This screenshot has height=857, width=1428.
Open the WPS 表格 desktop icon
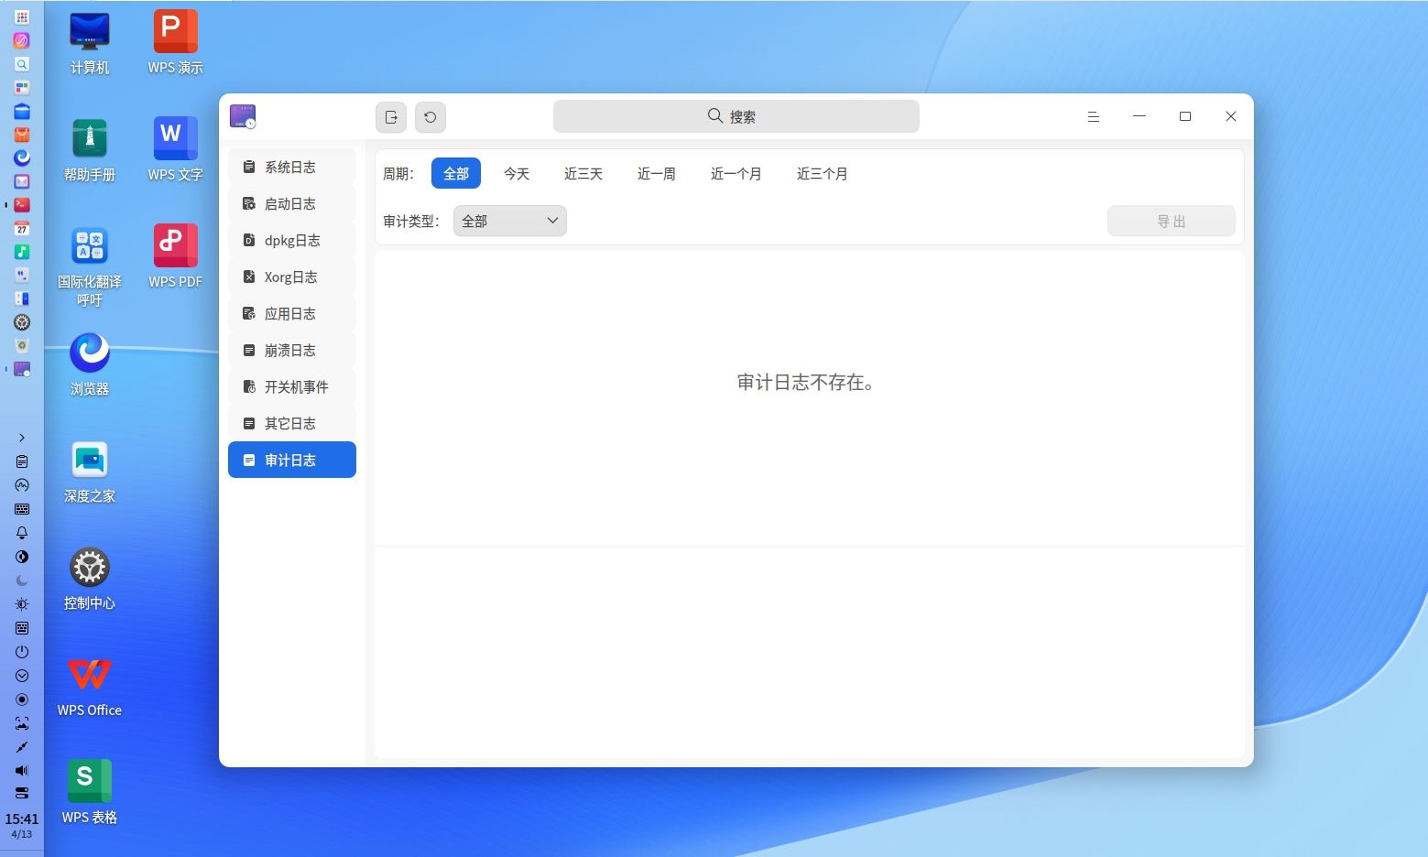(x=90, y=792)
